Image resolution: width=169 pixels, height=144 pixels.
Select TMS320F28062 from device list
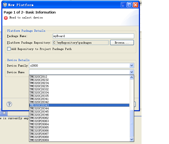pos(79,118)
